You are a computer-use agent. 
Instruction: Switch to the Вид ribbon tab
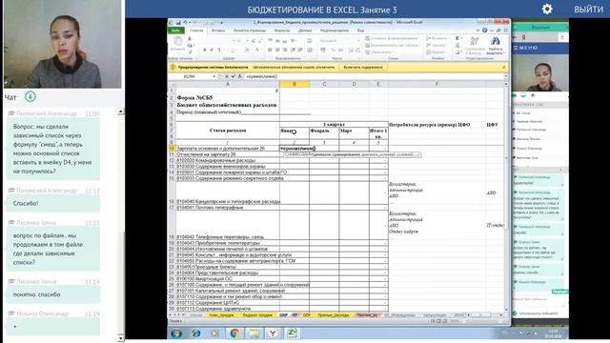tap(360, 30)
